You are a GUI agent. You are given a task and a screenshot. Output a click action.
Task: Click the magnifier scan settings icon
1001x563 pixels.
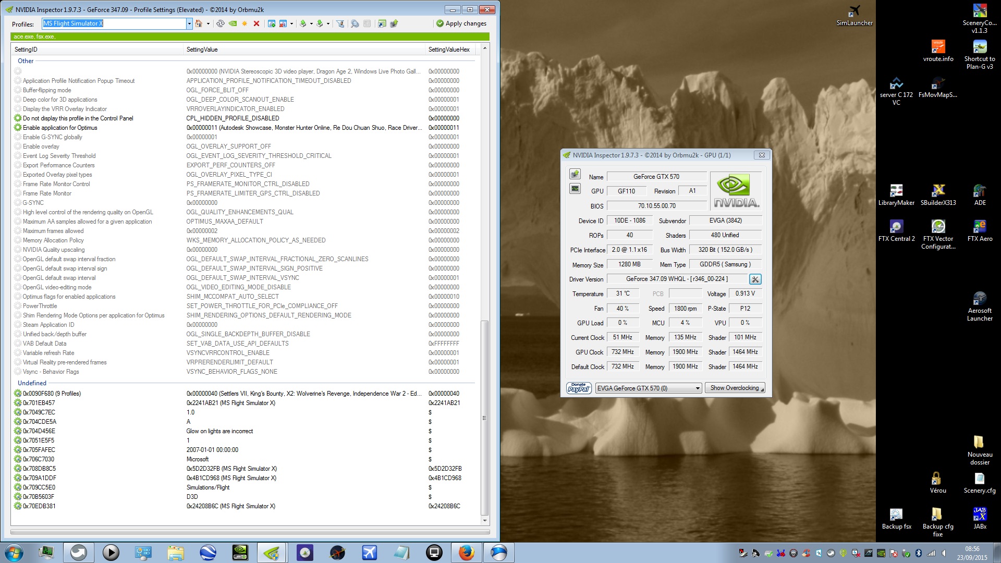click(x=355, y=23)
